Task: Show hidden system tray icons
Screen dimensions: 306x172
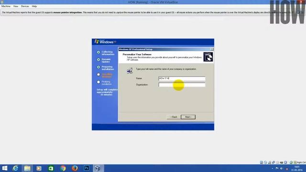Action: [x=273, y=169]
